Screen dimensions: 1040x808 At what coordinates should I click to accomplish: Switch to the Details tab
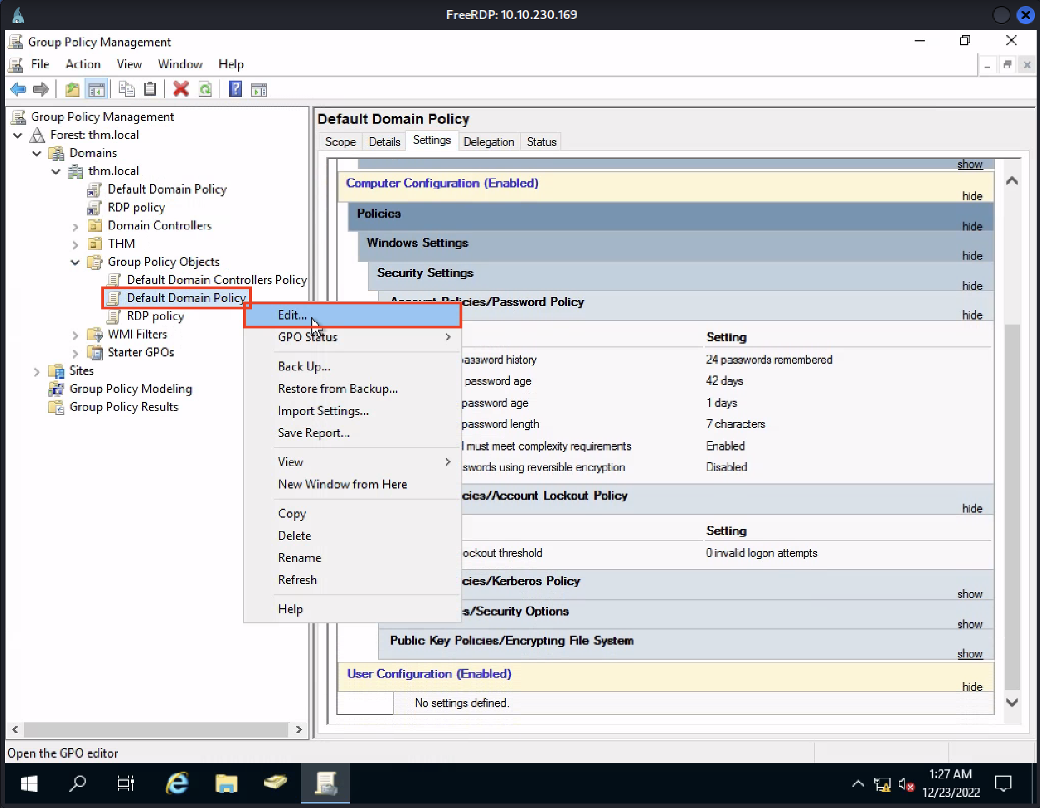pos(385,142)
